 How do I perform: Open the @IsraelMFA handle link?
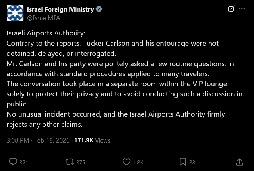click(x=44, y=18)
